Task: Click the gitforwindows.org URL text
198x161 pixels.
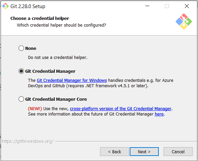Action: (28, 141)
